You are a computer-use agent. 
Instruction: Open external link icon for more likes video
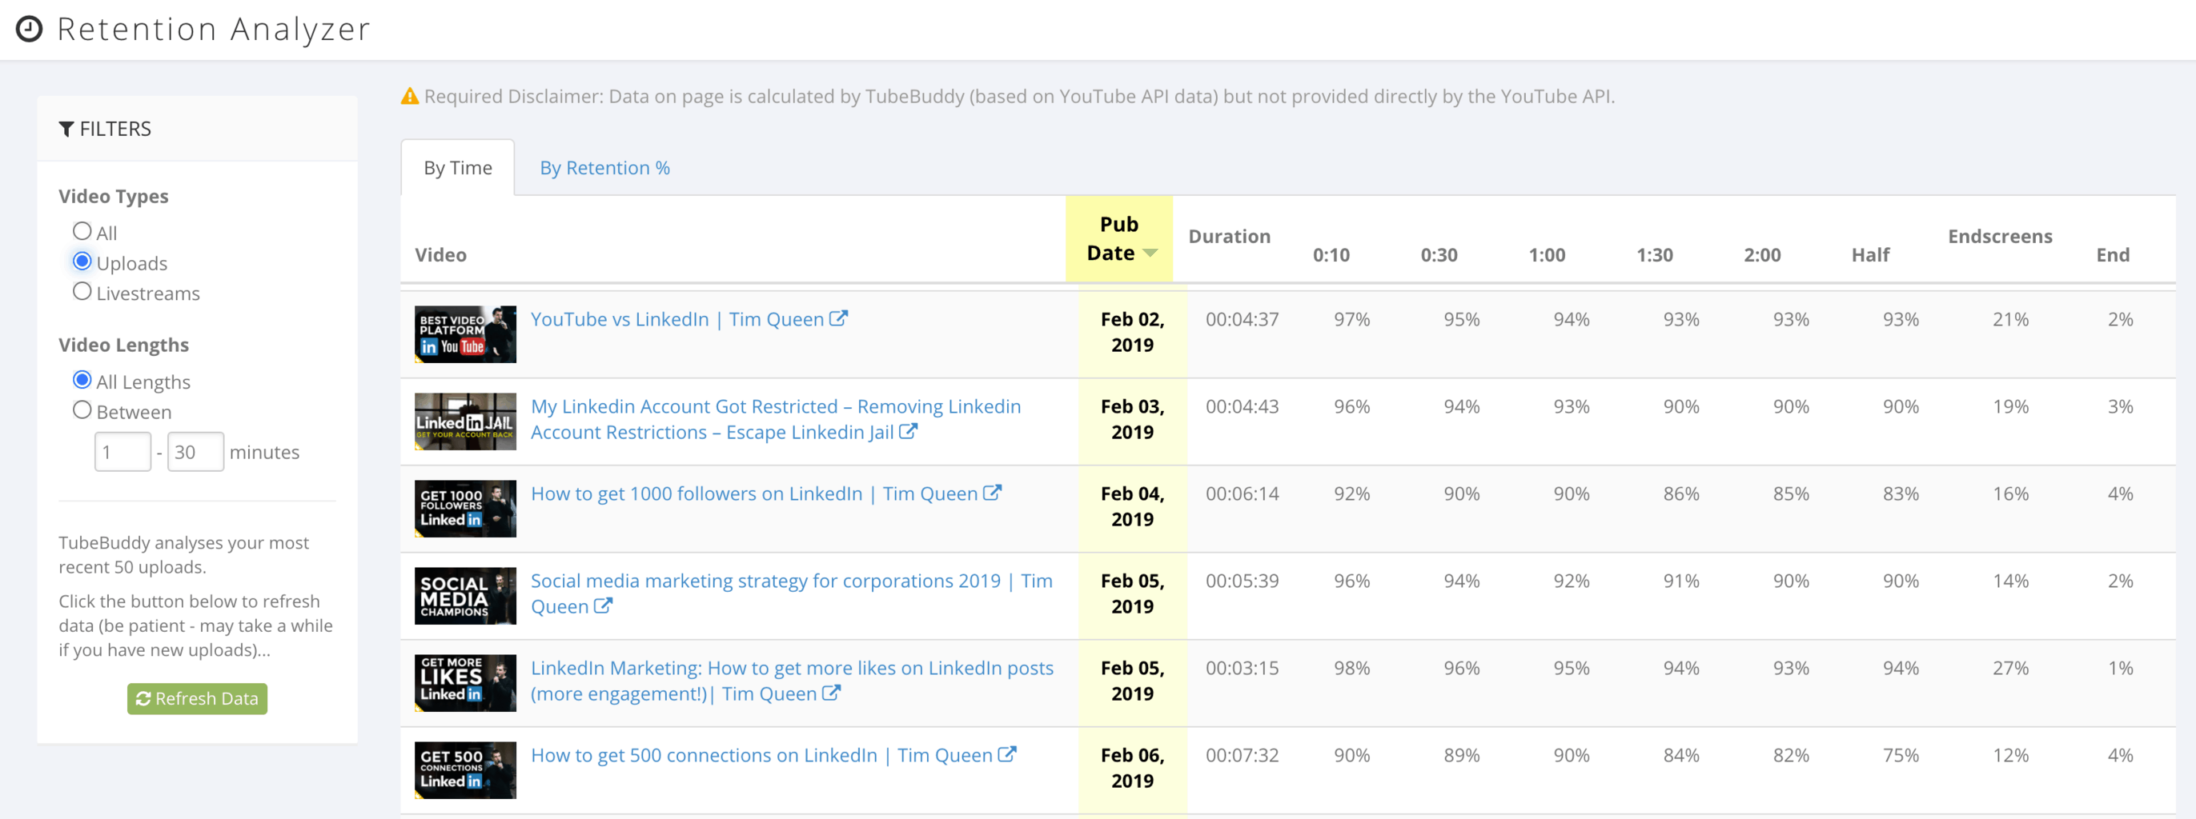click(x=832, y=693)
